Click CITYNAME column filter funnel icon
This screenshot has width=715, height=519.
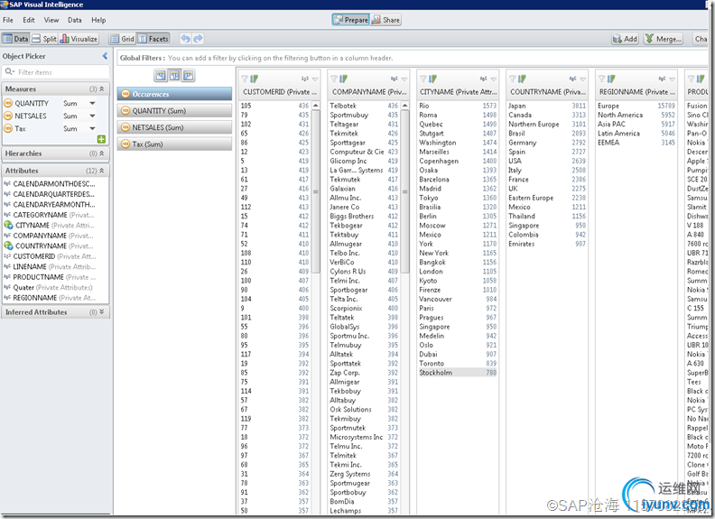pos(423,79)
